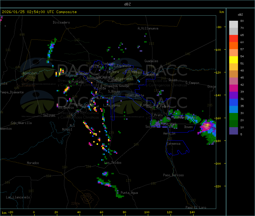Select the 'S_Pintada' label
255x216 pixels.
[76, 82]
